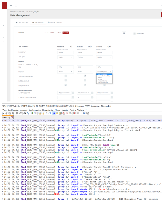
Task: Click the add arrow icon beside Validation column
Action: [x=71, y=47]
